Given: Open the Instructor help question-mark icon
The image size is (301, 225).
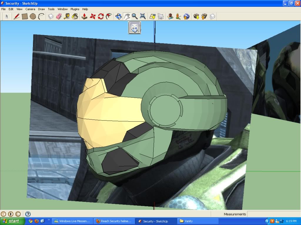Looking at the screenshot, I should pos(28,214).
